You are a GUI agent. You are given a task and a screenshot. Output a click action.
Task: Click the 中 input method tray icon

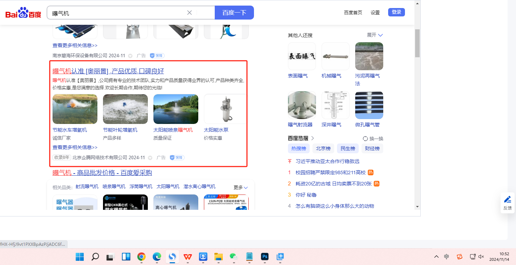click(447, 257)
